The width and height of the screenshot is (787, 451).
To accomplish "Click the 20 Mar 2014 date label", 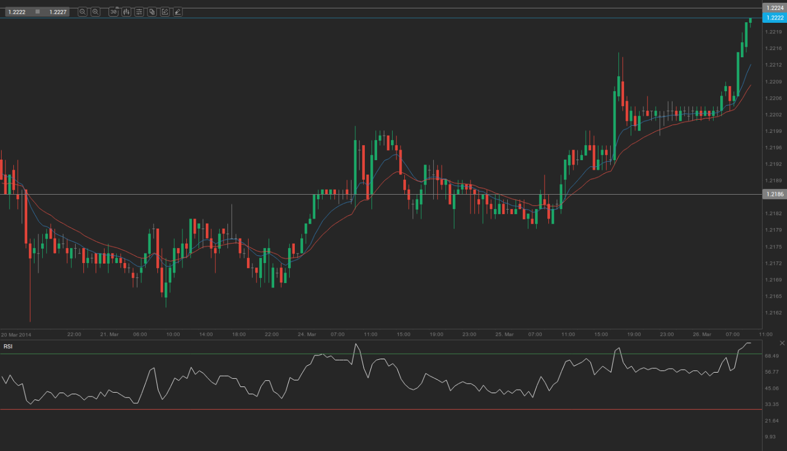I will tap(16, 334).
